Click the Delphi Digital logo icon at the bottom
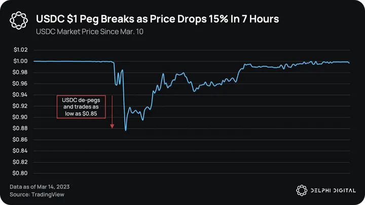This screenshot has height=205, width=365. (301, 190)
